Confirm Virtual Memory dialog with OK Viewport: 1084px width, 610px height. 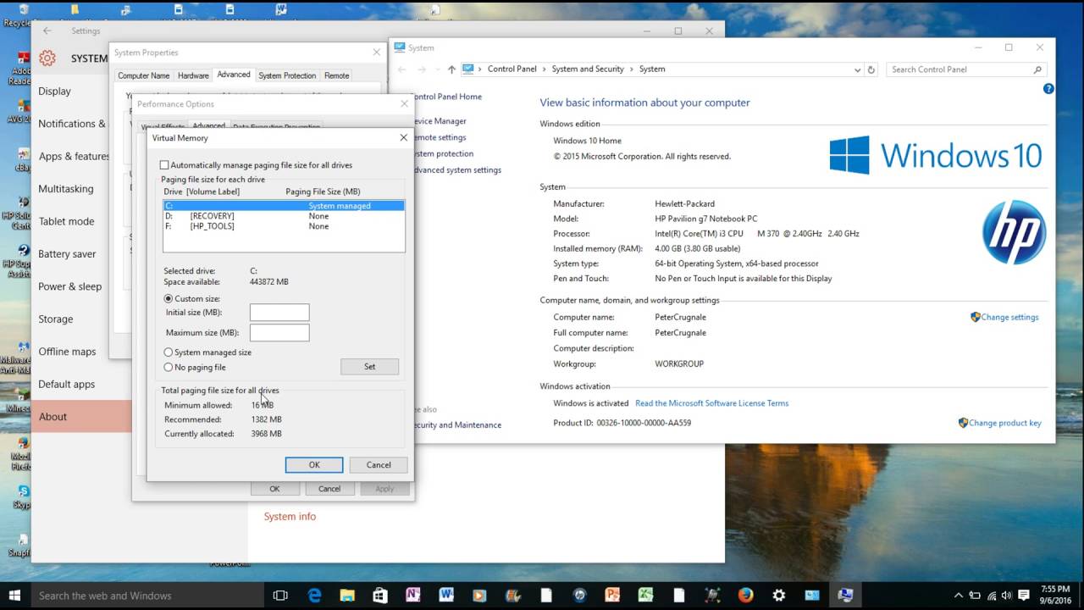click(x=314, y=465)
